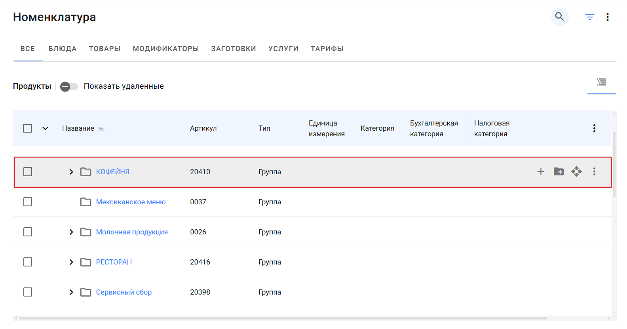Expand the КОФЕЙНЯ group
Image resolution: width=627 pixels, height=329 pixels.
[71, 172]
